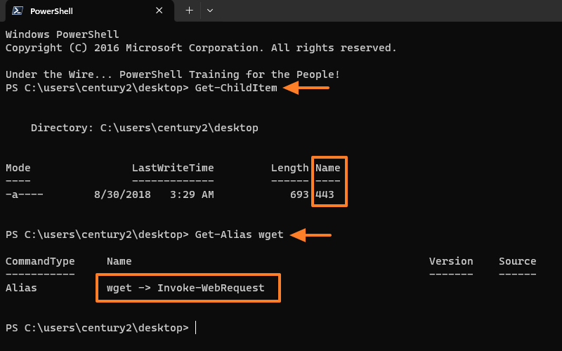
Task: Click the orange arrow beside Get-Alias wget
Action: (310, 235)
